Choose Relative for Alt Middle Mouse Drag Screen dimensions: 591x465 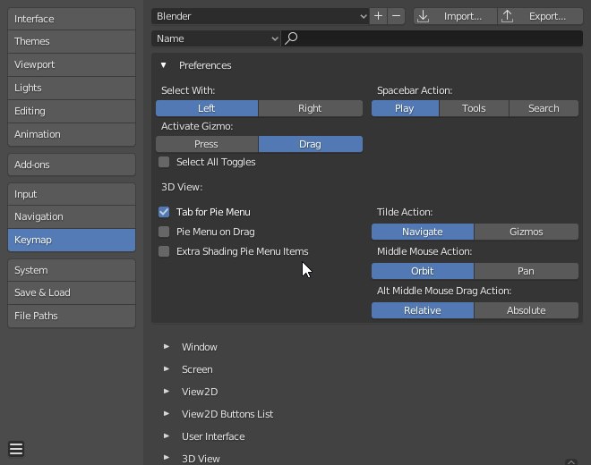[423, 310]
